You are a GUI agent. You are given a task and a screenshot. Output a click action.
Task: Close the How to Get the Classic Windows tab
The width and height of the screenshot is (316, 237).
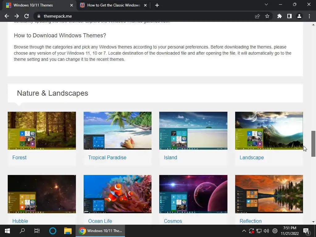(145, 5)
